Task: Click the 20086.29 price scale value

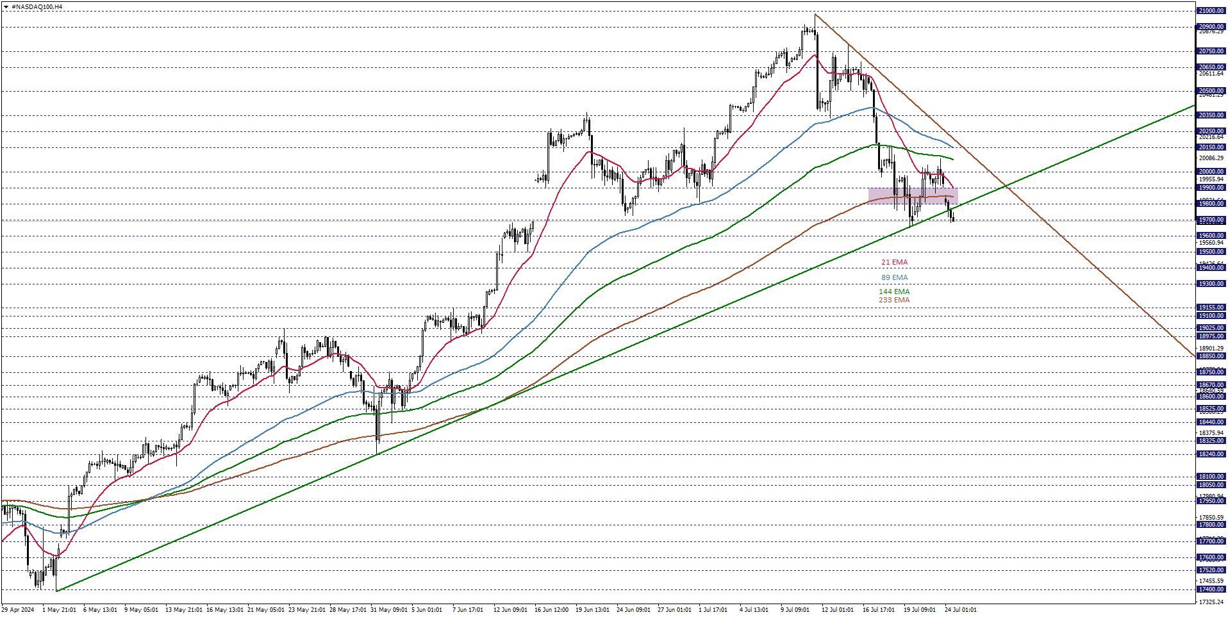Action: pyautogui.click(x=1211, y=158)
